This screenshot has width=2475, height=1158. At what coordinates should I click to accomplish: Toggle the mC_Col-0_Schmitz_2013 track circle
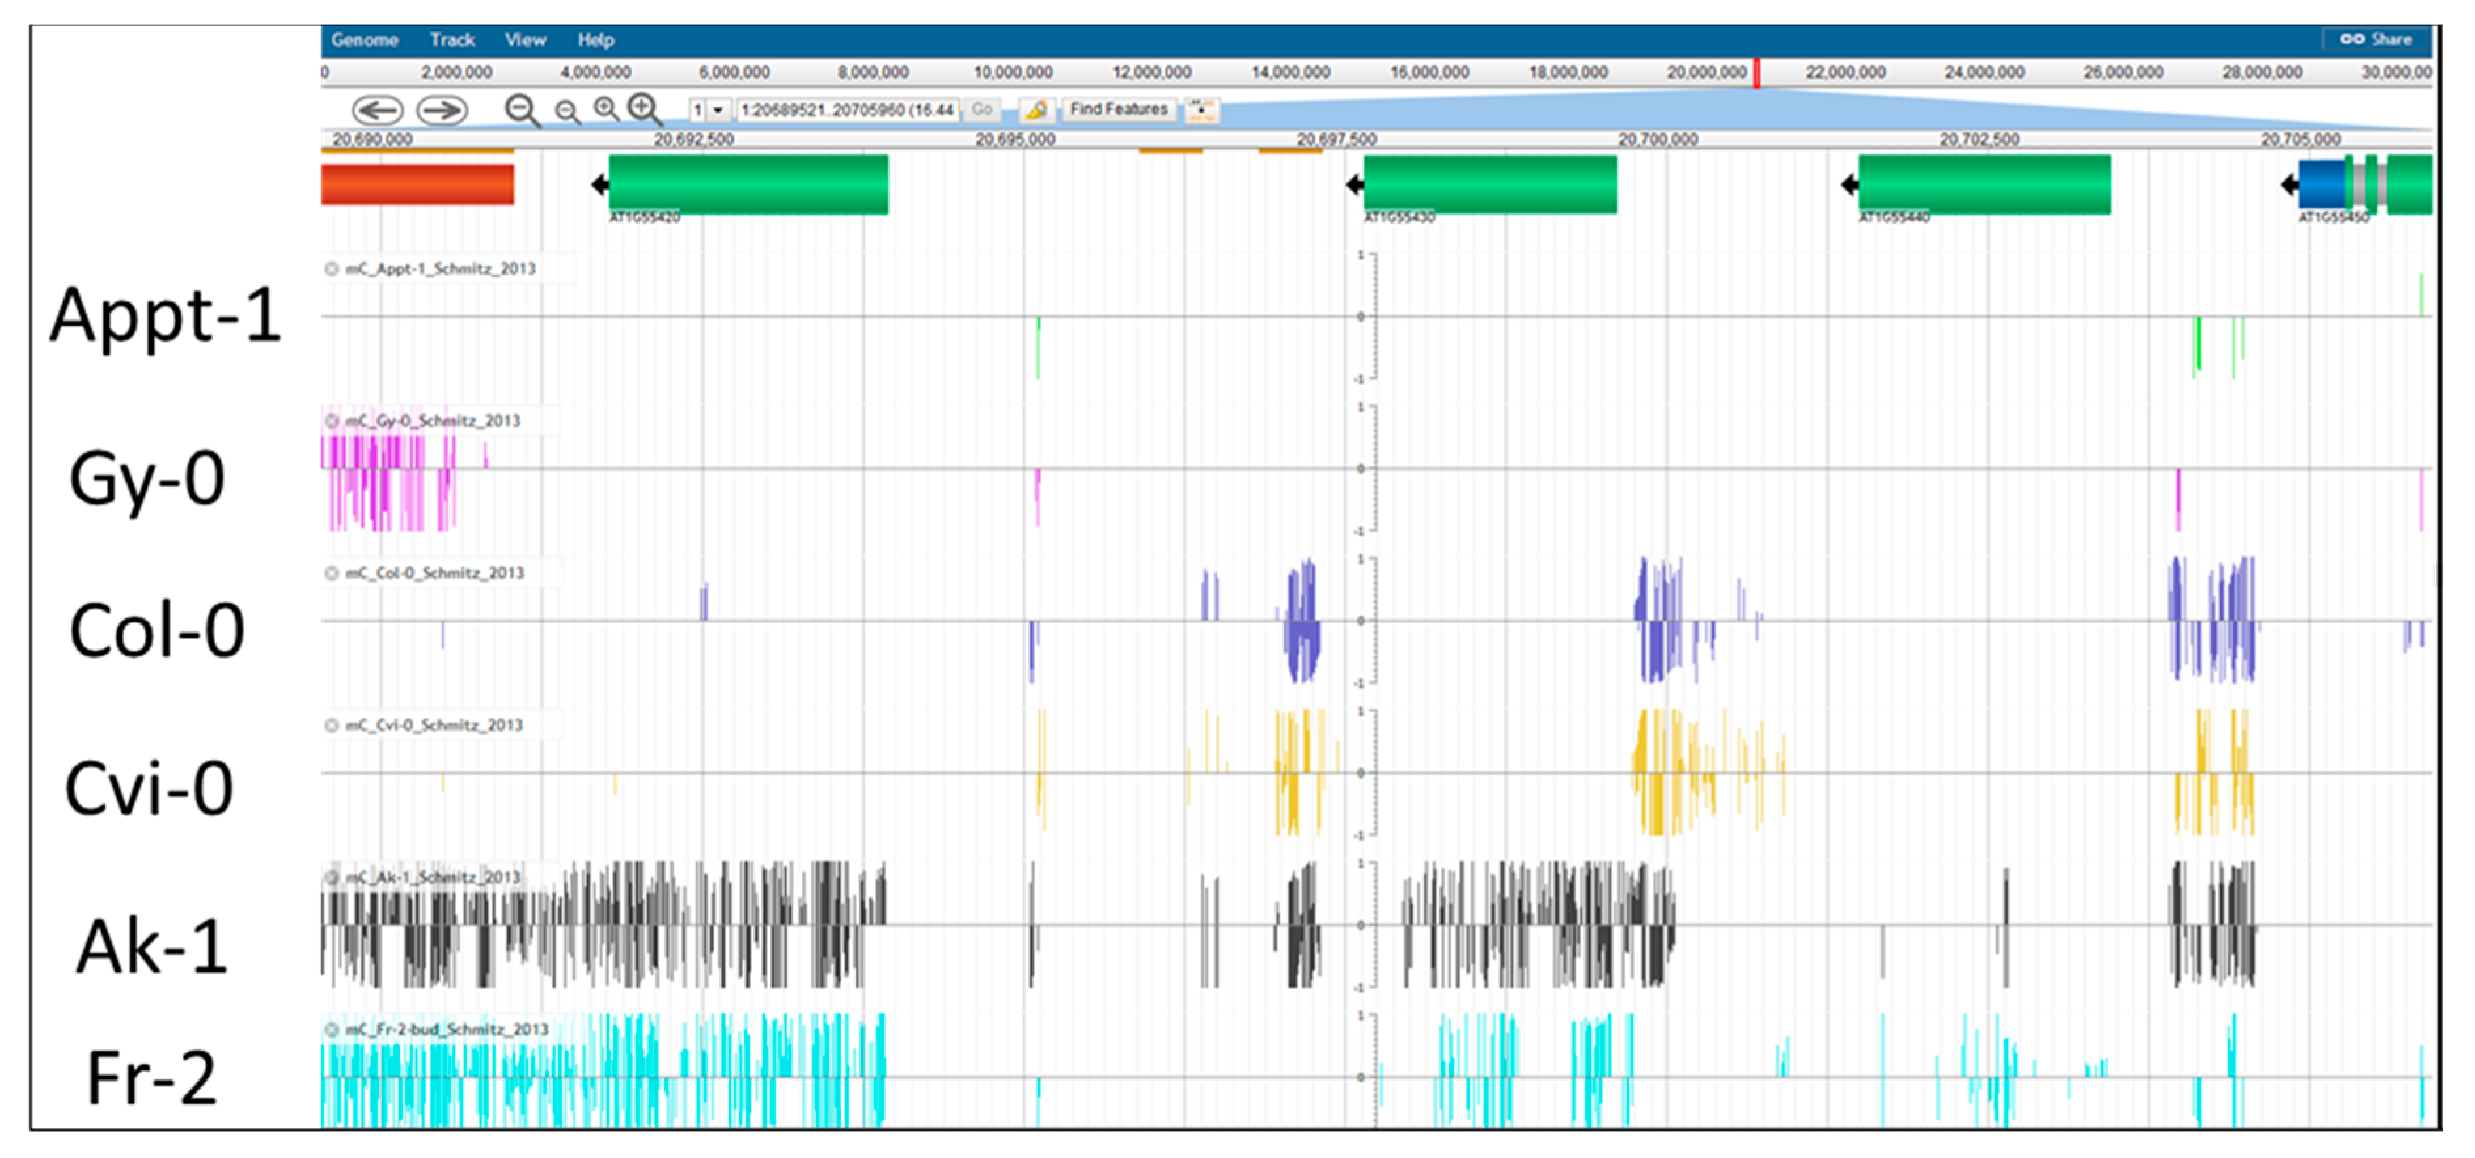(x=331, y=573)
